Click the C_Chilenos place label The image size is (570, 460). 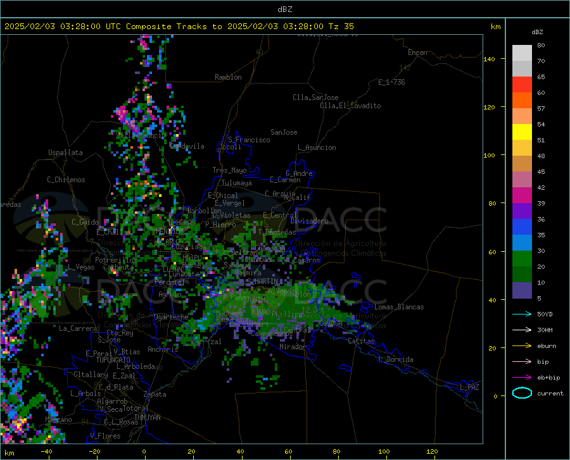[x=66, y=180]
